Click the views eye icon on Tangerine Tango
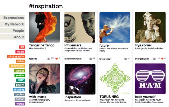Image resolution: width=169 pixels, height=107 pixels. 49,59
